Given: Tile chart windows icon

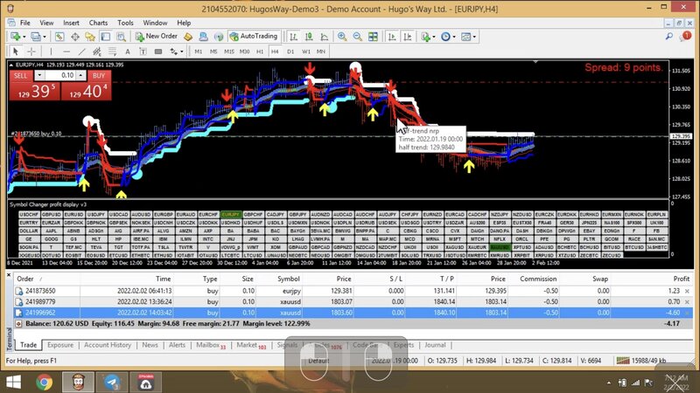Looking at the screenshot, I should pos(374,37).
